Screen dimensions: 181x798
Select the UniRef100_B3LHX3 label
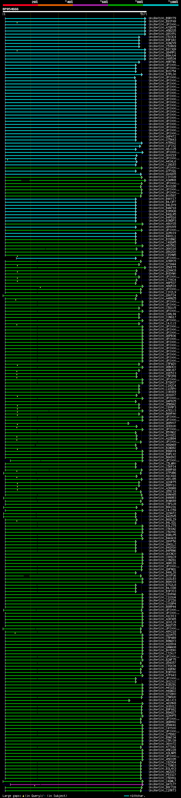pos(162,769)
